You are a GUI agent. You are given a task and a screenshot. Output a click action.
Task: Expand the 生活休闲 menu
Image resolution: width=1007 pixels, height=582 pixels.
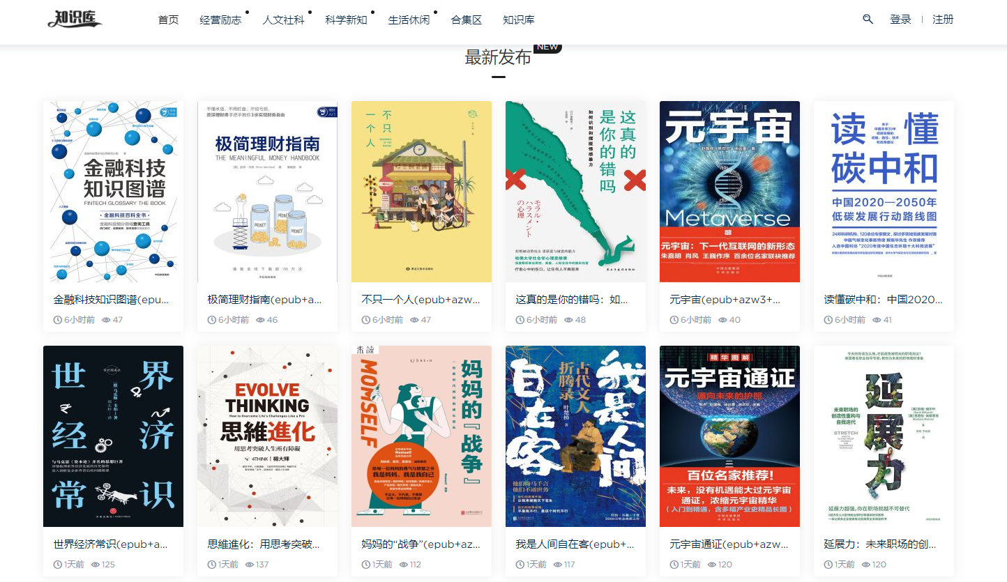pos(409,20)
